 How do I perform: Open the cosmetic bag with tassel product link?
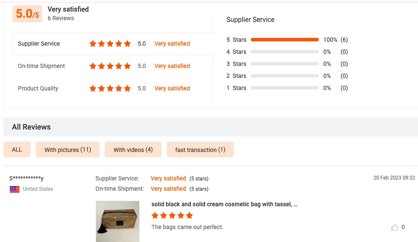[x=224, y=204]
